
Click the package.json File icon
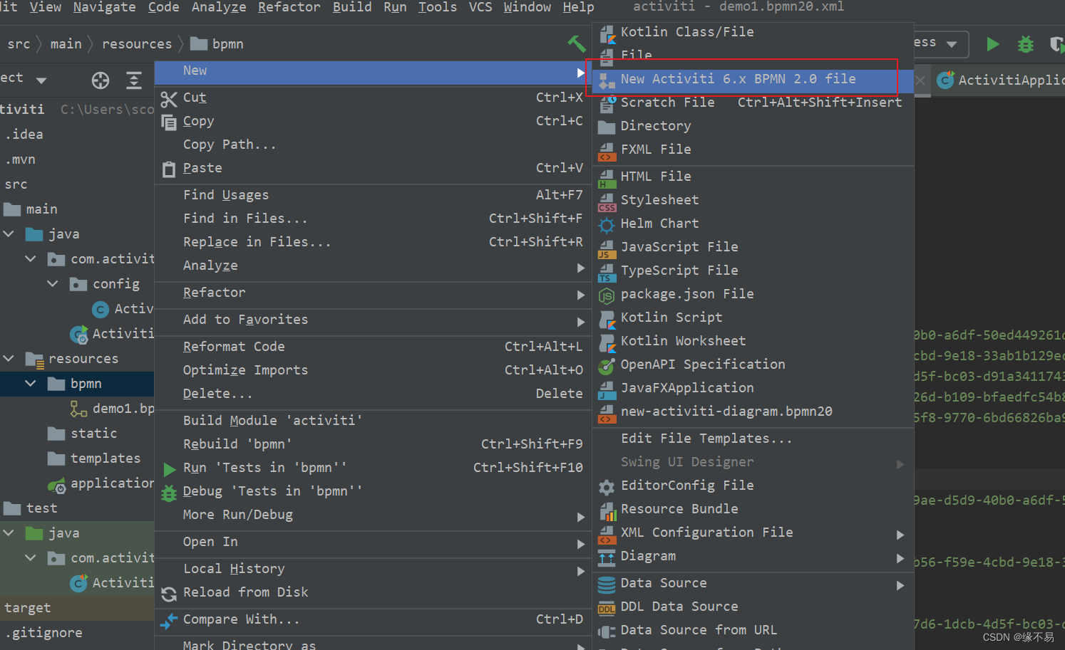pos(607,295)
